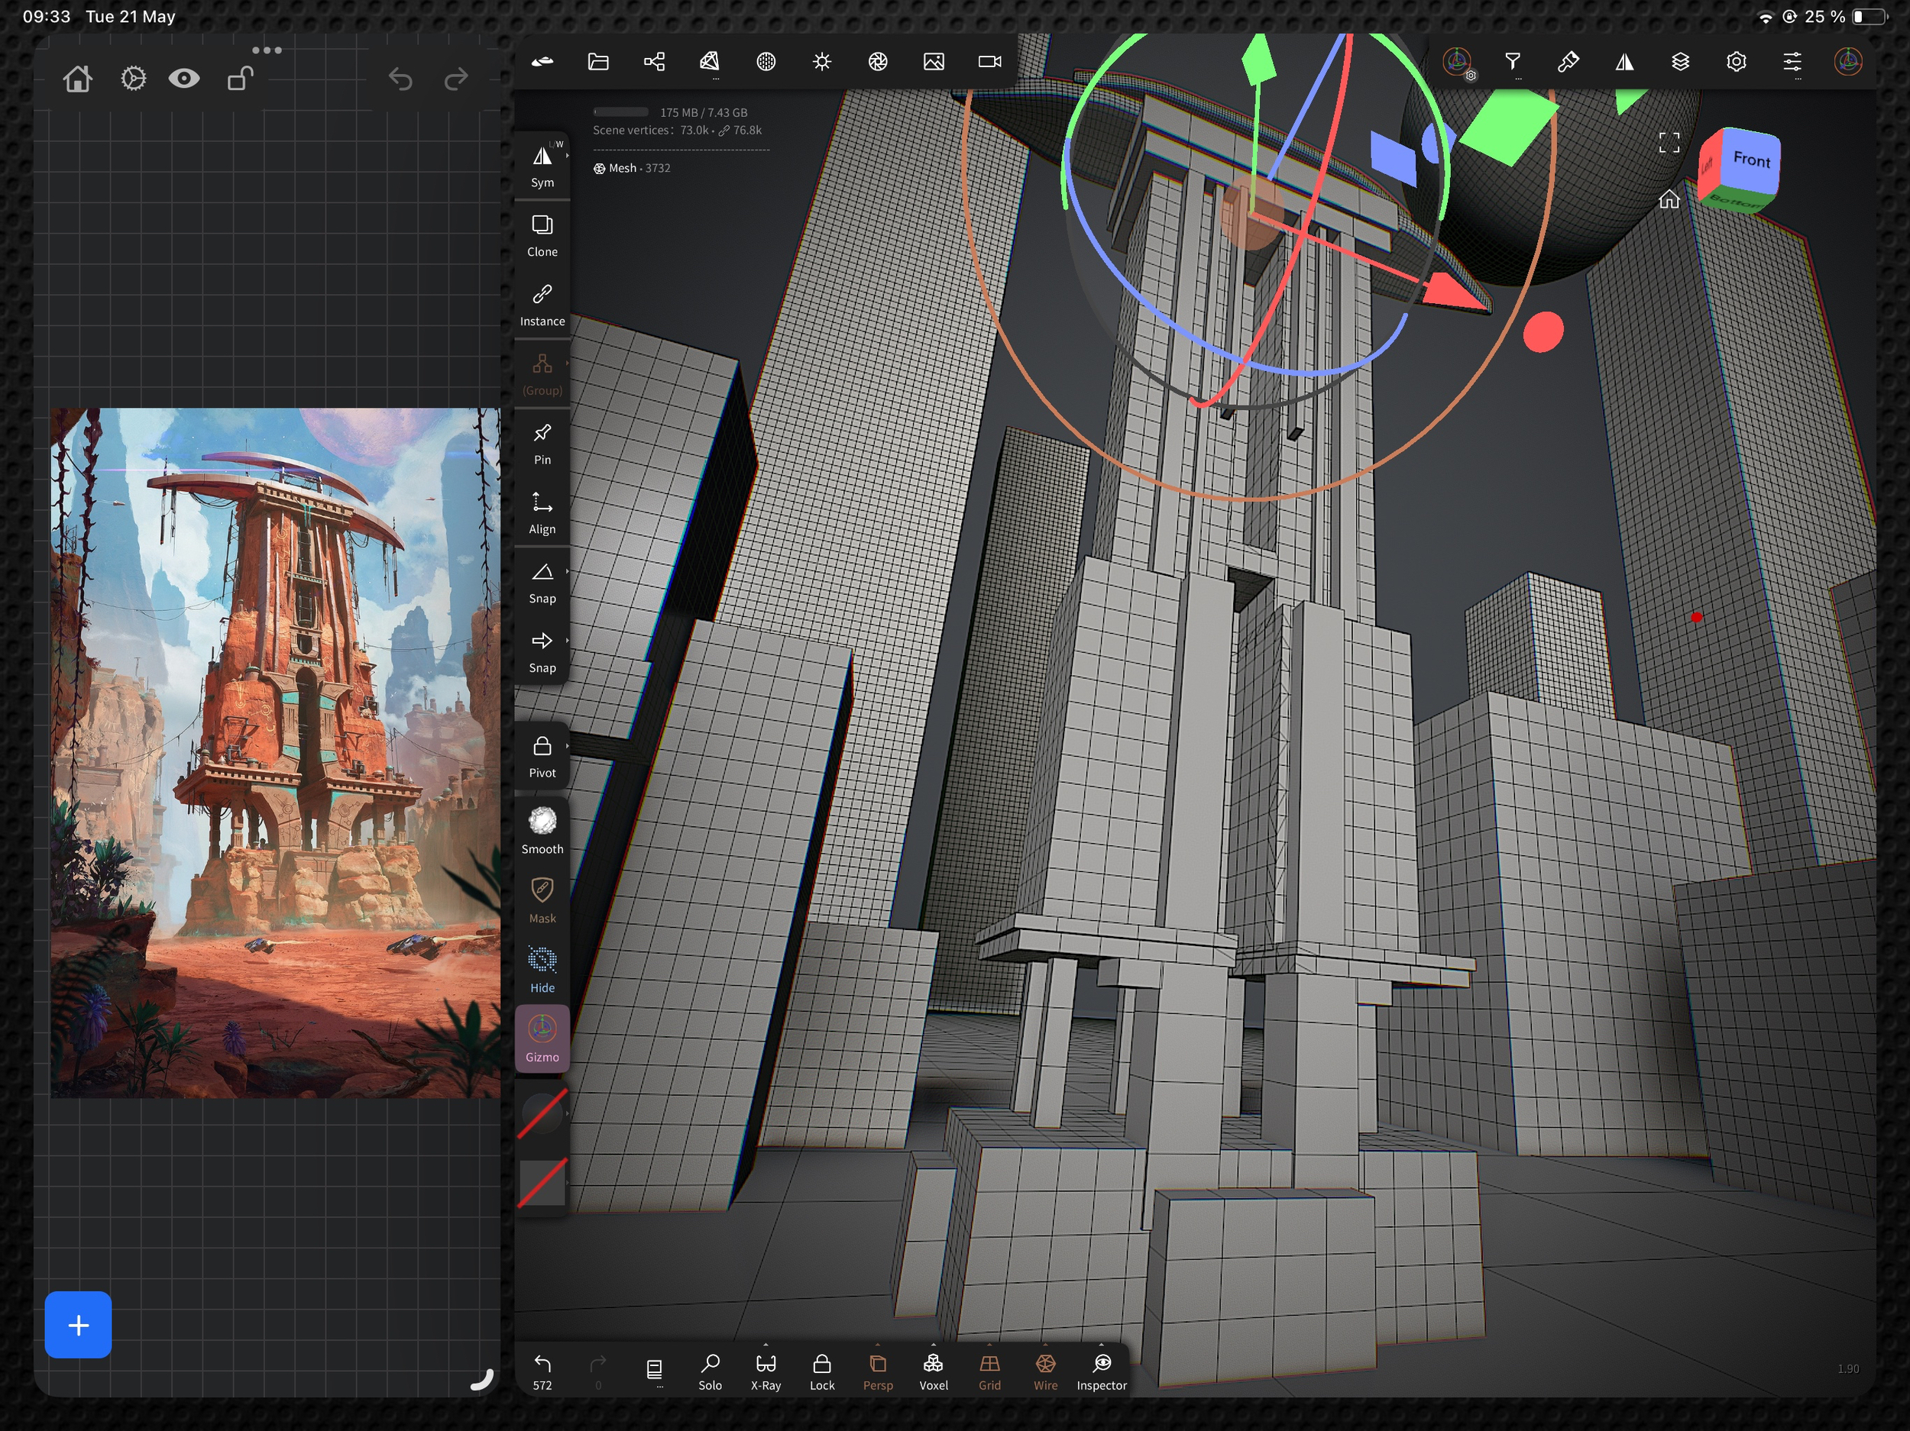1910x1431 pixels.
Task: Open the Camera settings menu
Action: 989,61
